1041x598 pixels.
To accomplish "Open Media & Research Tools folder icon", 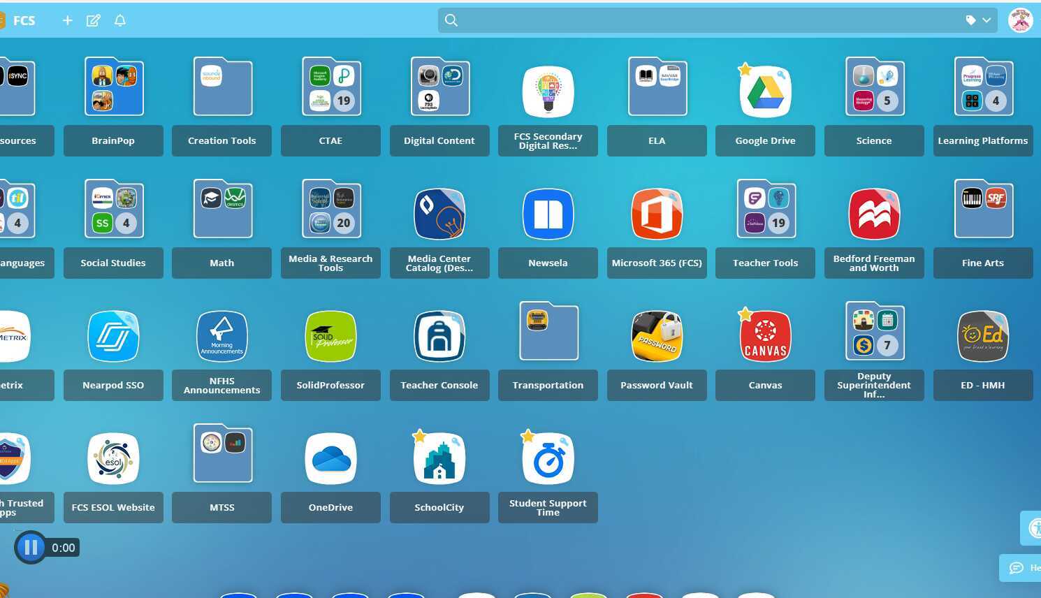I will pyautogui.click(x=331, y=209).
